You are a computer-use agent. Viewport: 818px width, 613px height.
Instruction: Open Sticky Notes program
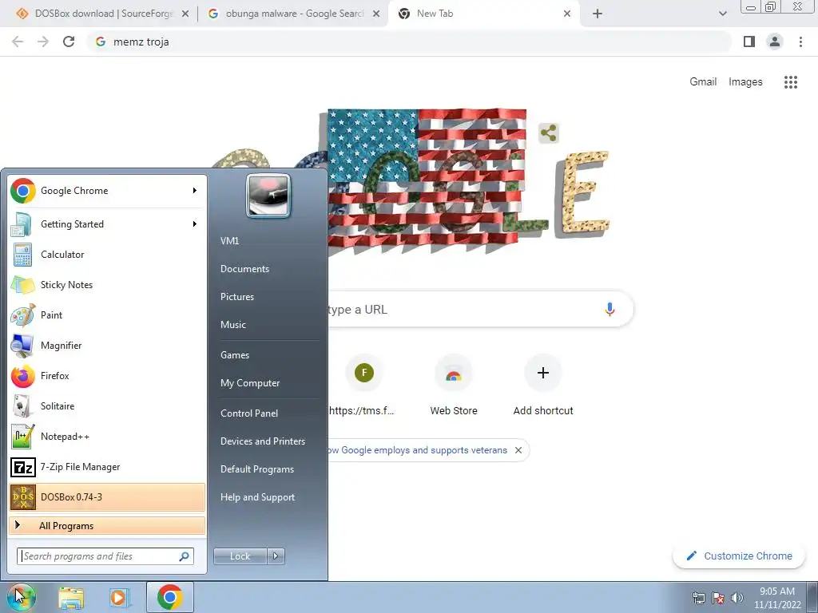[x=107, y=285]
